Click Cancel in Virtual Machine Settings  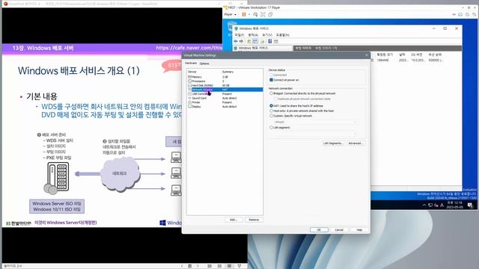[x=339, y=229]
